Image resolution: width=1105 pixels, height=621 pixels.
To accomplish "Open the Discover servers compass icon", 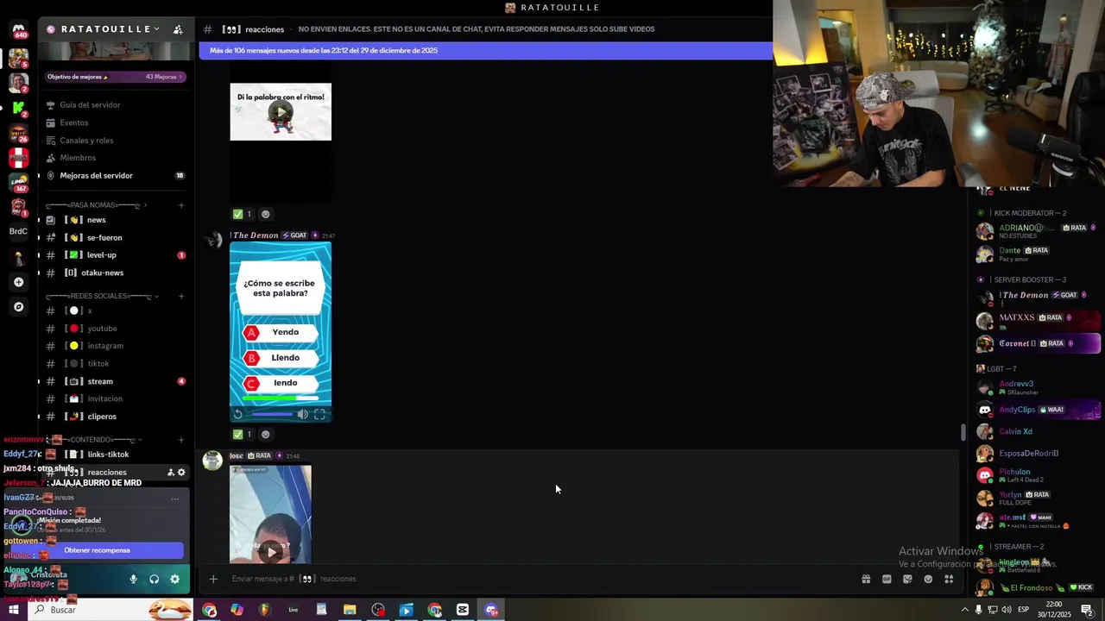I will coord(18,306).
